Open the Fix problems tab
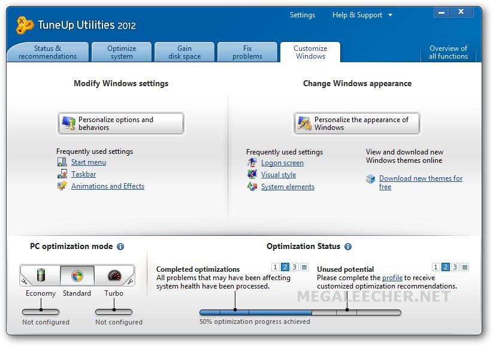Screen dimensions: 493x346 (x=247, y=52)
